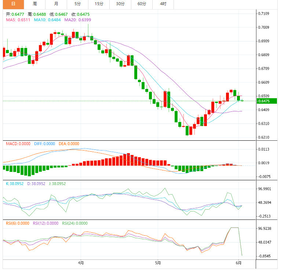Click the 0.6310 price axis label
Viewport: 281px width, 273px height.
click(264, 123)
